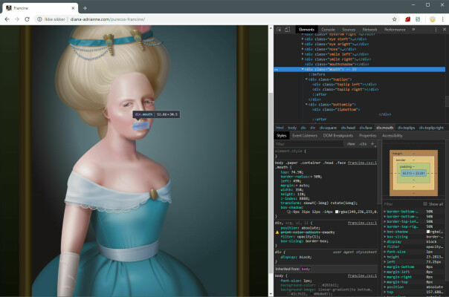The image size is (449, 297).
Task: Select div.square in breadcrumb
Action: [328, 128]
